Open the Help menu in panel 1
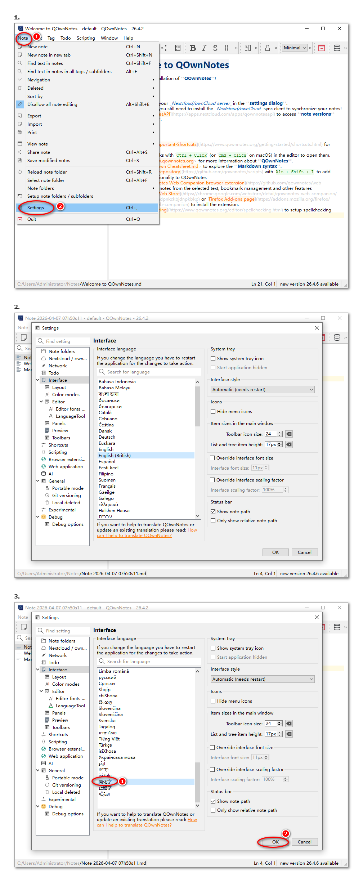The height and width of the screenshot is (882, 363). 128,38
